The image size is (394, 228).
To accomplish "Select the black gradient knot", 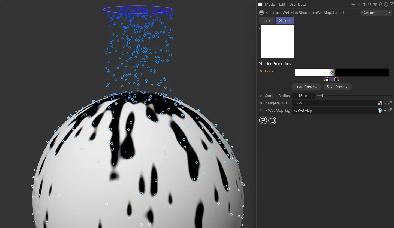I will [x=336, y=80].
